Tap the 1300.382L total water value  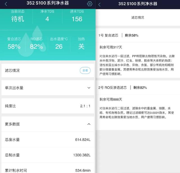(x=82, y=155)
